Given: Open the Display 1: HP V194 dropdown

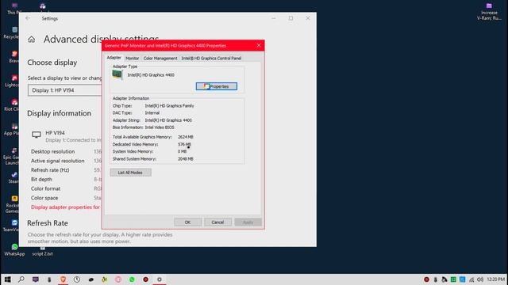Looking at the screenshot, I should [65, 90].
